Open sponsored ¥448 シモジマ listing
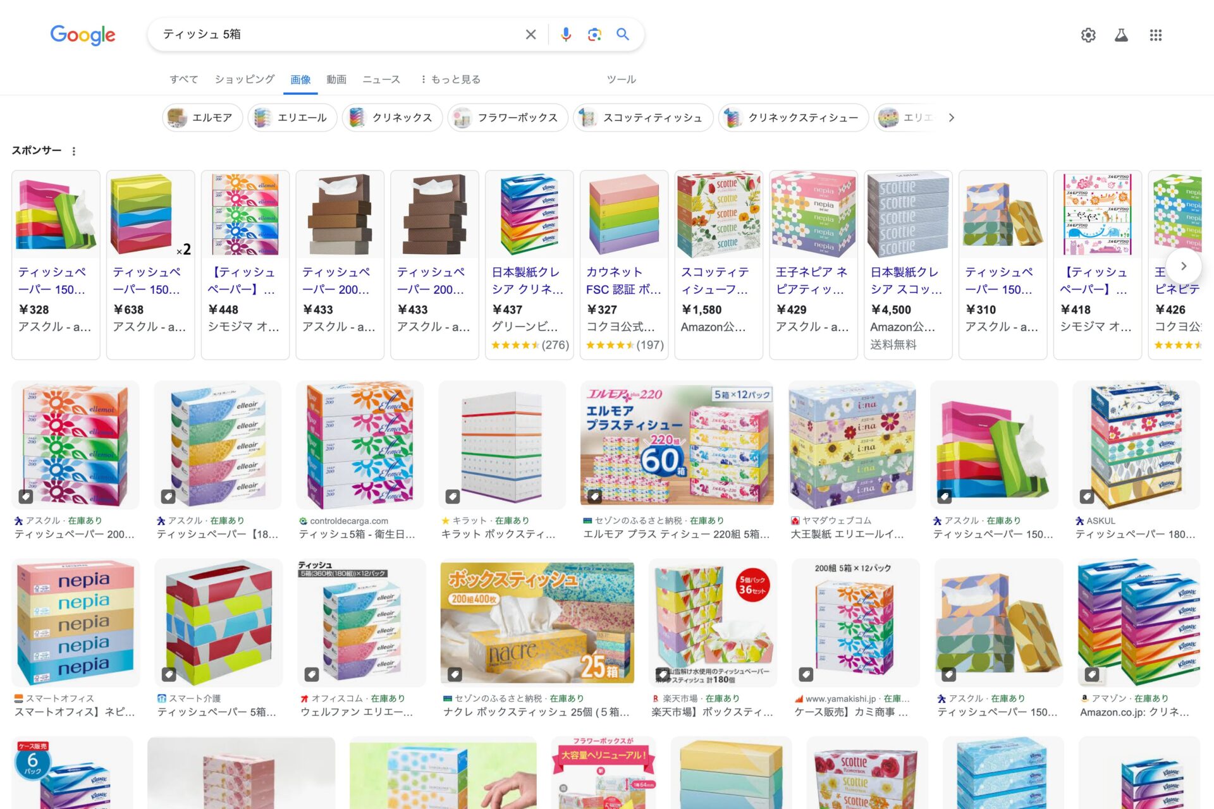Screen dimensions: 1214x809 tap(245, 264)
